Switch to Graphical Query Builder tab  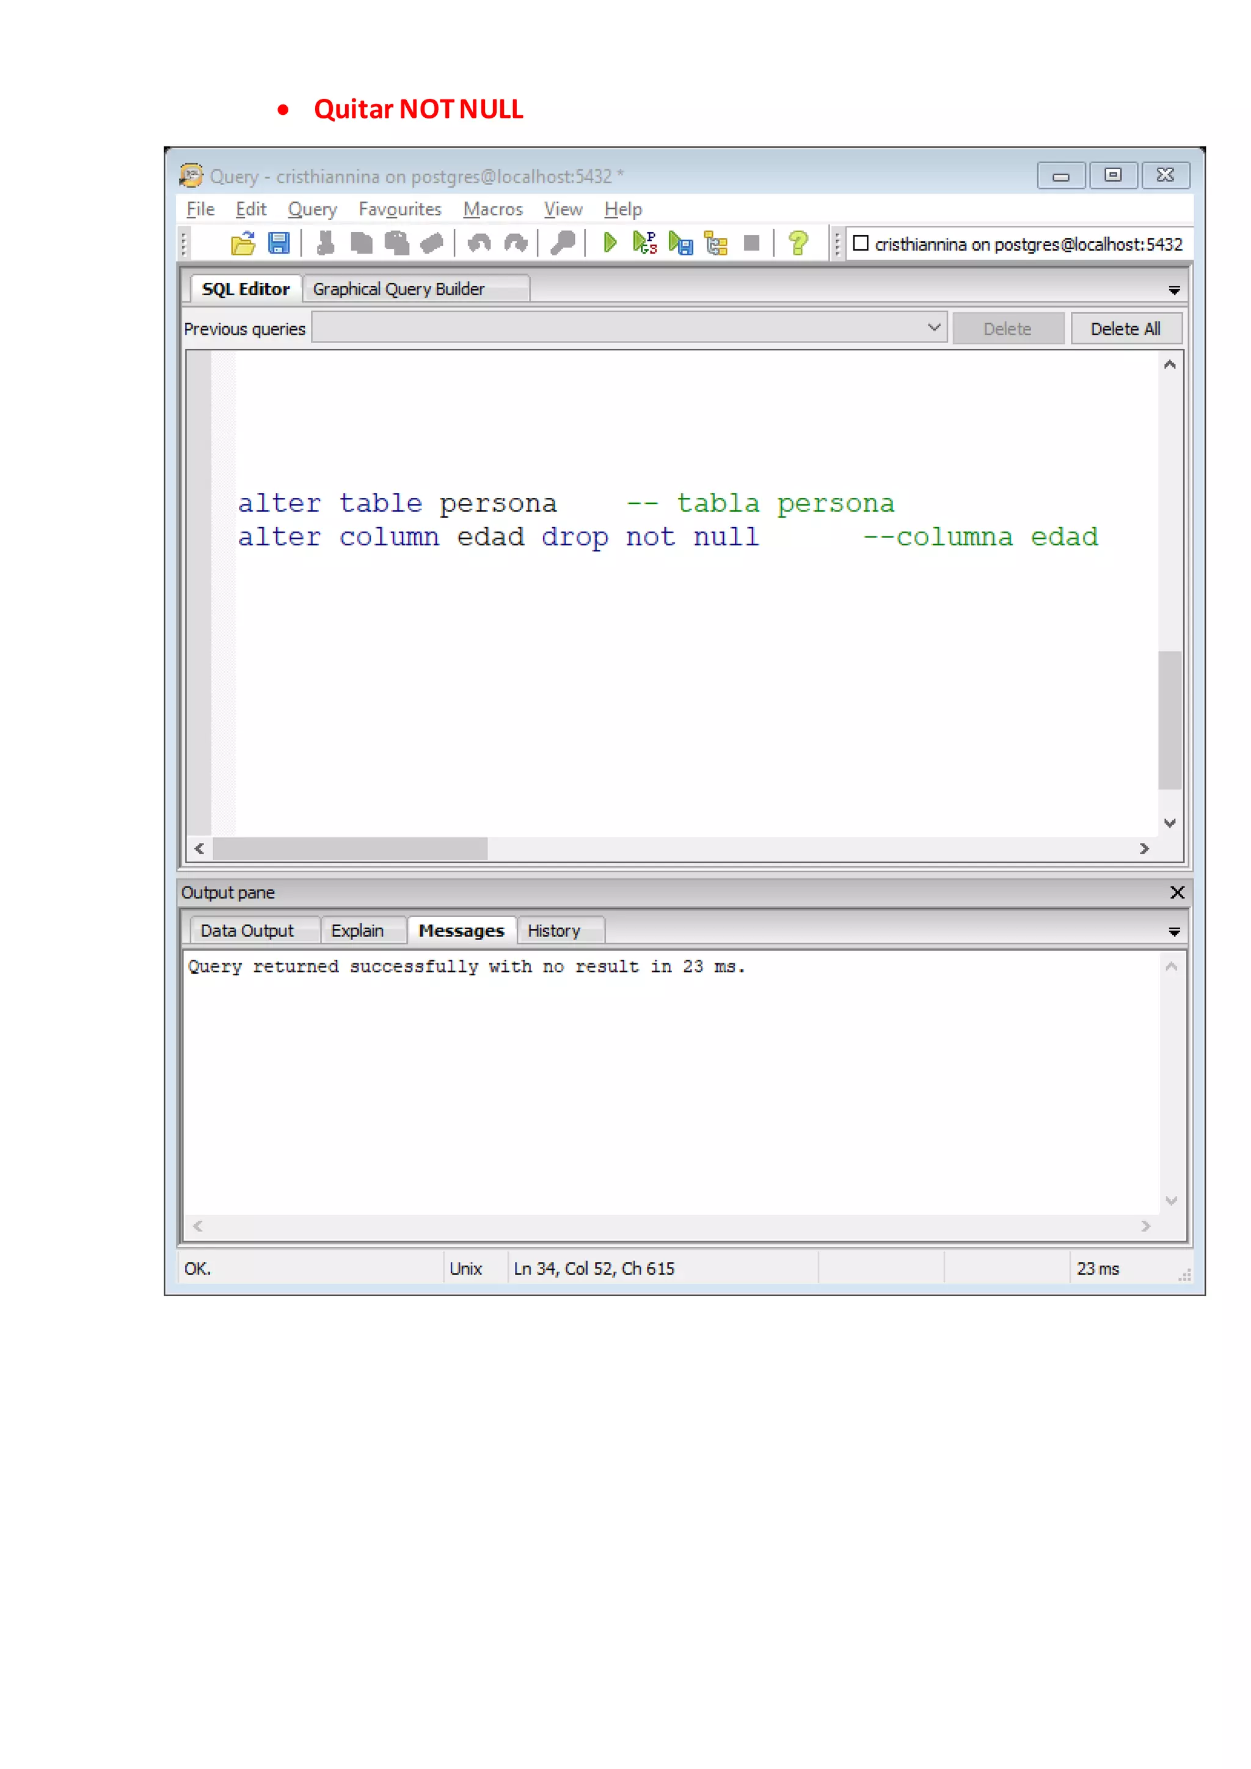tap(416, 289)
